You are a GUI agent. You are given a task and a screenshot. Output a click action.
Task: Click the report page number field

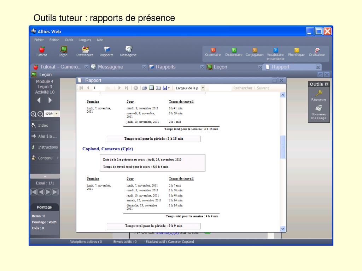[98, 88]
